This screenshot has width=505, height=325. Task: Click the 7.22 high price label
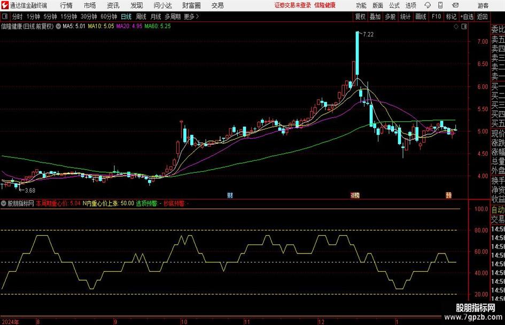point(368,35)
